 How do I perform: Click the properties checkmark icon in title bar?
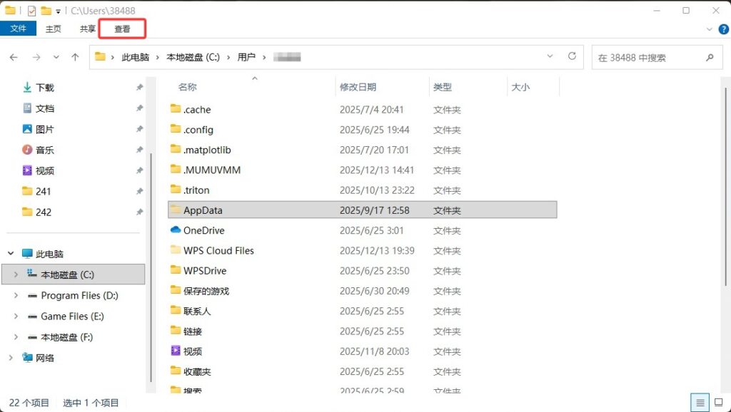[x=31, y=11]
